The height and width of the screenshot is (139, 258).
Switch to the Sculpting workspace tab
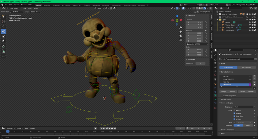[56, 5]
